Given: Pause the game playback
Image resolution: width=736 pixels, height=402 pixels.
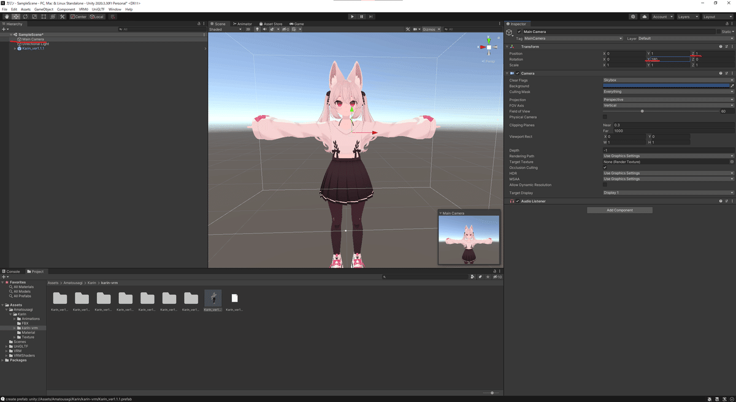Looking at the screenshot, I should click(x=361, y=17).
